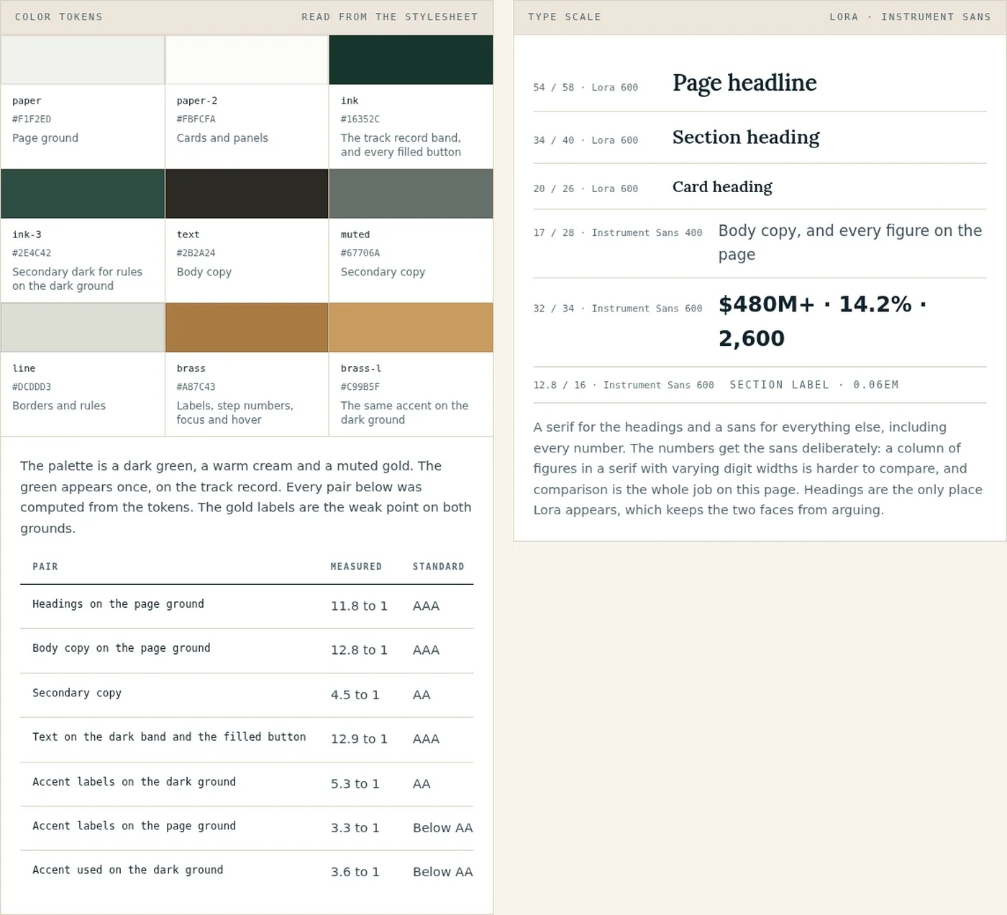Image resolution: width=1007 pixels, height=915 pixels.
Task: Click the 'SECTION LABEL · 0.06EM' sample
Action: point(814,385)
